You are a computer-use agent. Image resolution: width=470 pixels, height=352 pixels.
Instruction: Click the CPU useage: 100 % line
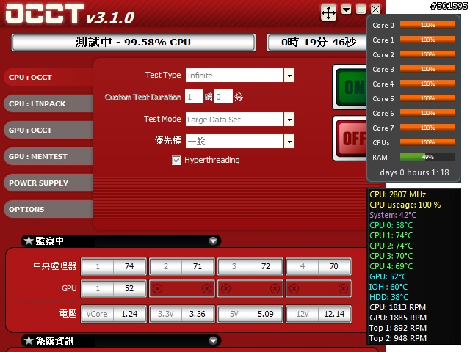click(405, 205)
